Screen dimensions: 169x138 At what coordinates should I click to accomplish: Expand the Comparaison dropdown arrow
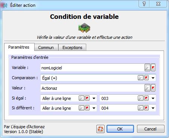click(153, 78)
